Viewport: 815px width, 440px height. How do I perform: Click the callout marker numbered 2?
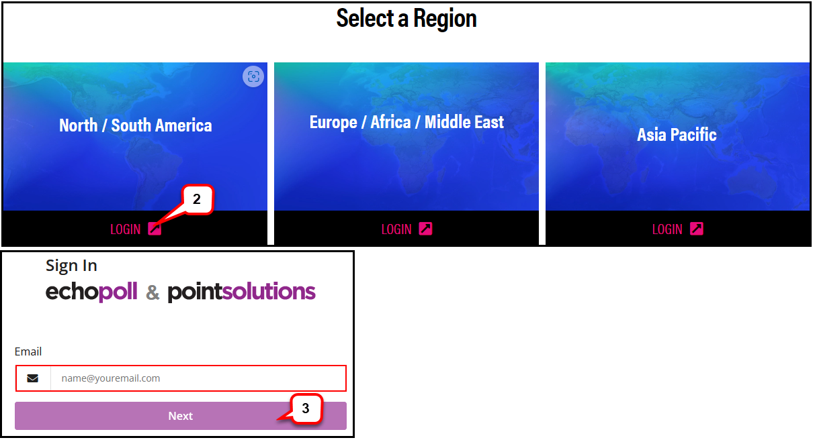point(197,199)
